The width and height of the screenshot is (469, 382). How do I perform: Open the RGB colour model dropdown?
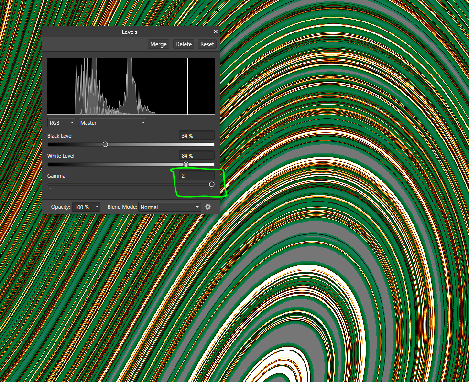click(x=61, y=122)
